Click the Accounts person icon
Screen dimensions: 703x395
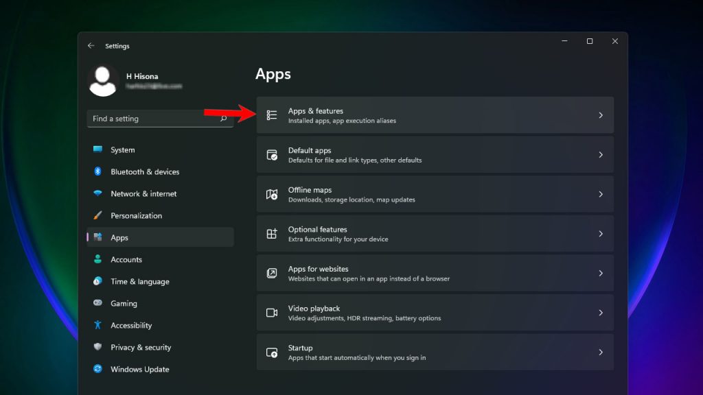pos(97,259)
